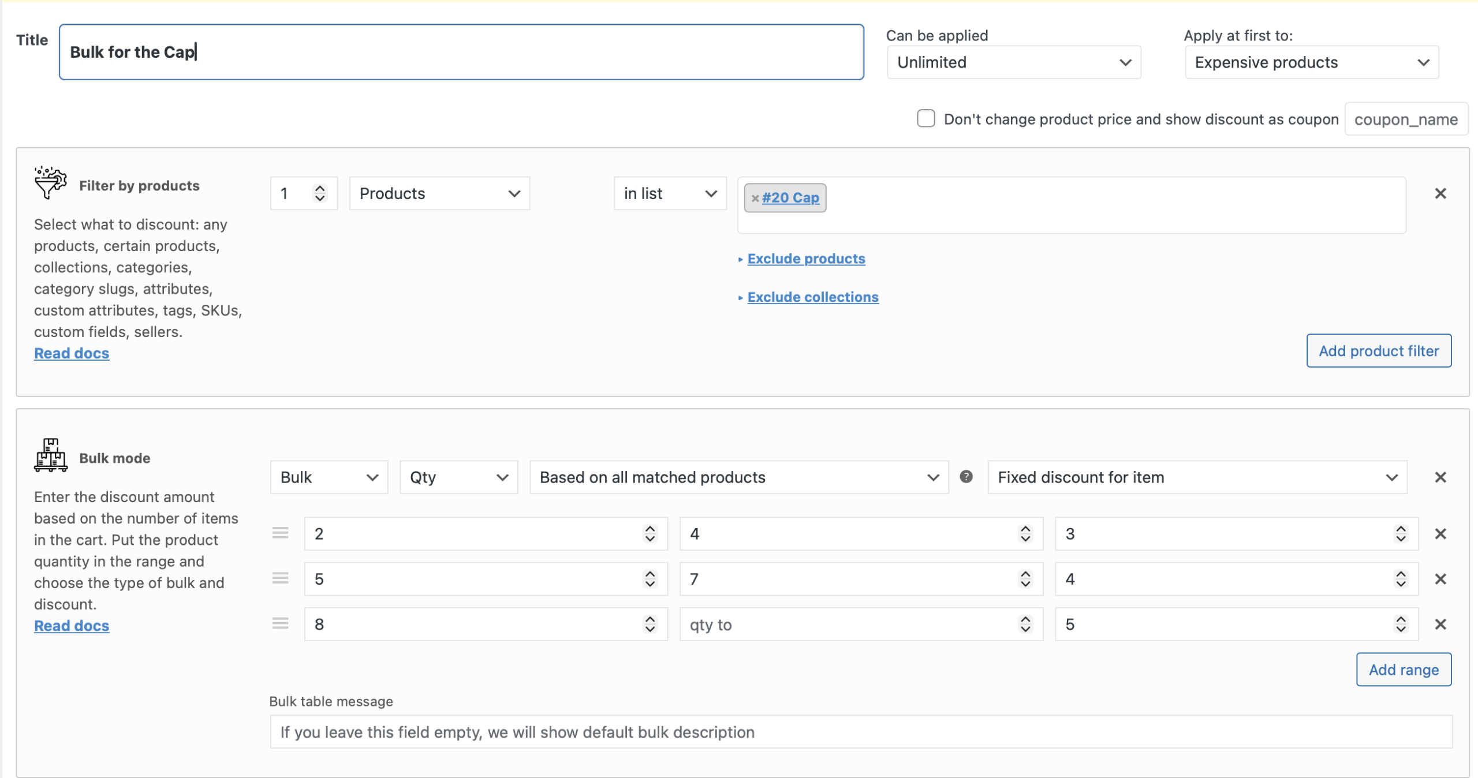Open the Fixed discount for item dropdown
The width and height of the screenshot is (1478, 778).
1197,478
